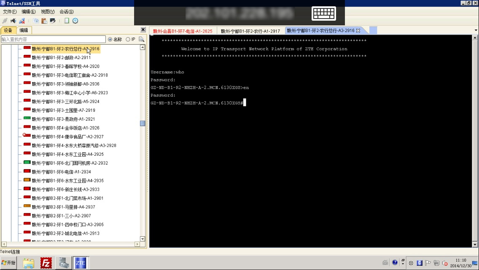This screenshot has height=270, width=479.
Task: Select tree item 赣州-宁都B1-环2-邮政-A2-2911
Action: point(61,57)
